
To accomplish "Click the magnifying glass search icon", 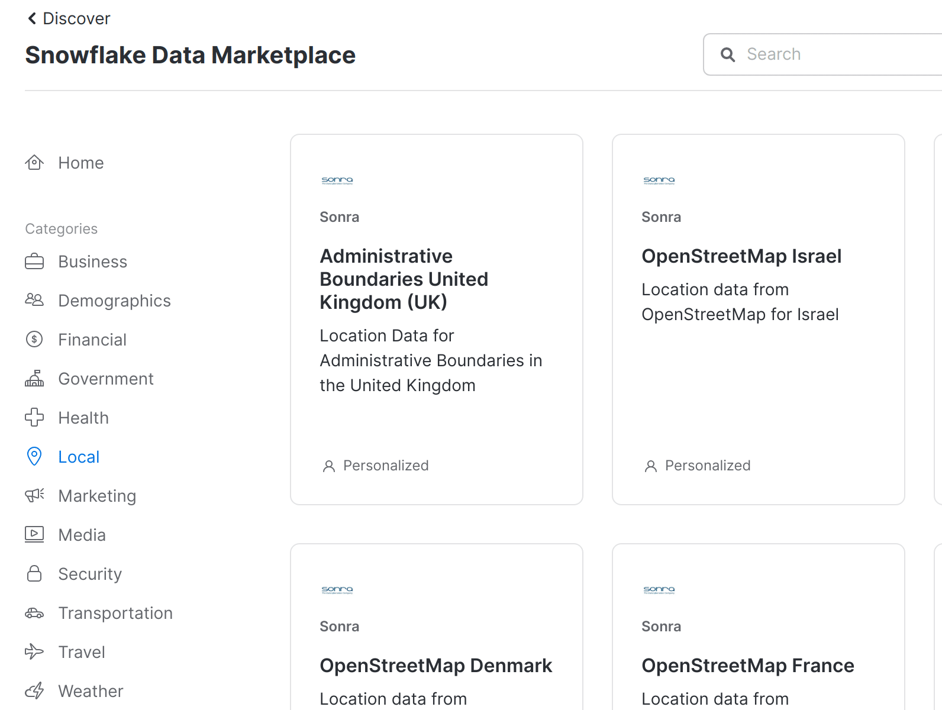I will [x=728, y=55].
